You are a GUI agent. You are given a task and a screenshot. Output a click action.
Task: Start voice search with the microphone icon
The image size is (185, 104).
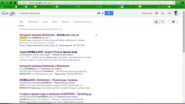[x=103, y=13]
